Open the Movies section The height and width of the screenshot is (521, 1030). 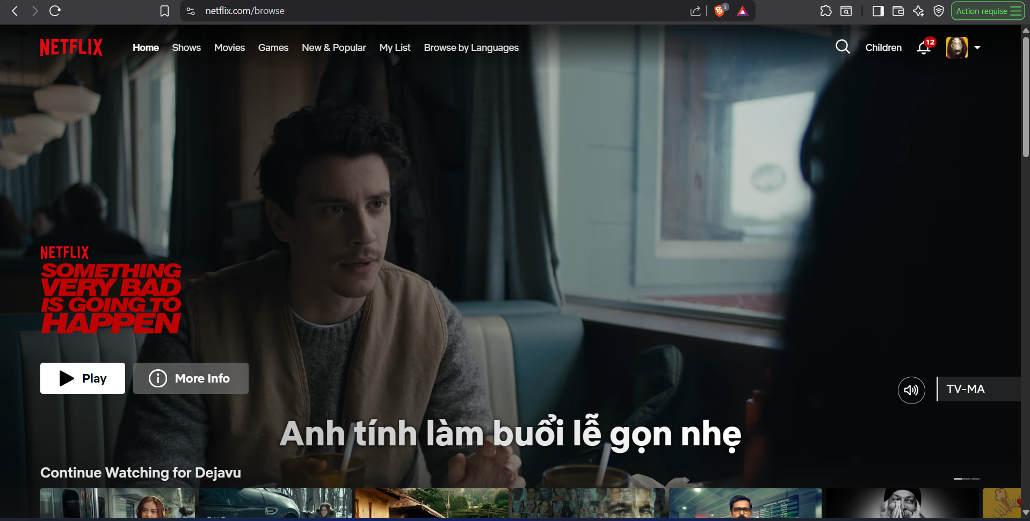pyautogui.click(x=229, y=48)
